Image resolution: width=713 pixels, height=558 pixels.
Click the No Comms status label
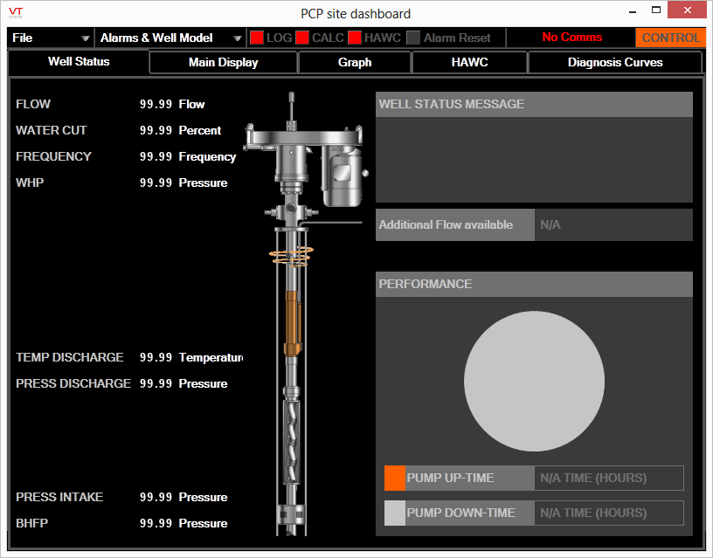[x=572, y=38]
